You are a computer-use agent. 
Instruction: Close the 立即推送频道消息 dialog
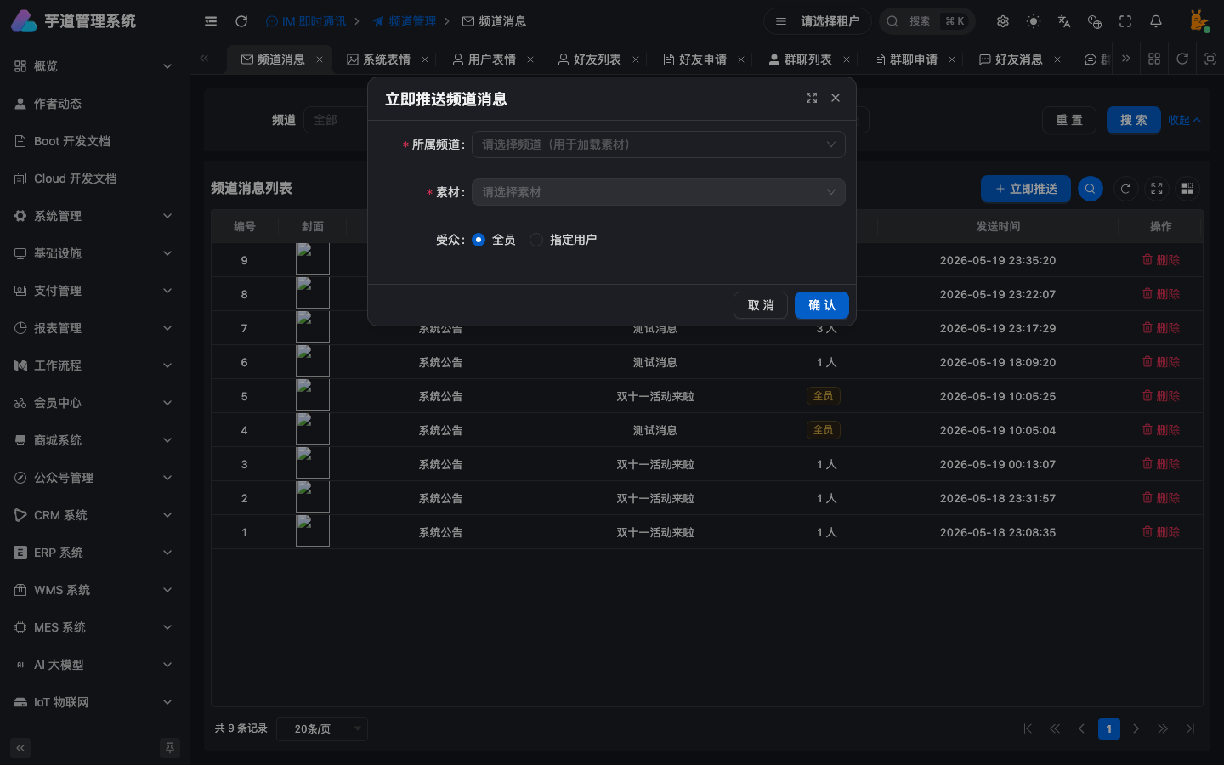click(x=836, y=99)
